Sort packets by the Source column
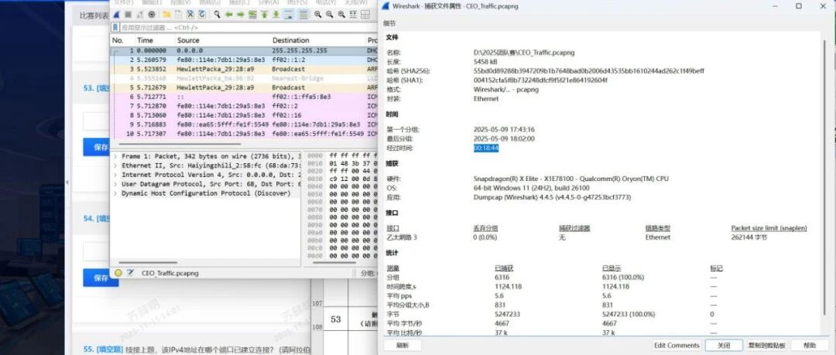836x355 pixels. (x=188, y=40)
